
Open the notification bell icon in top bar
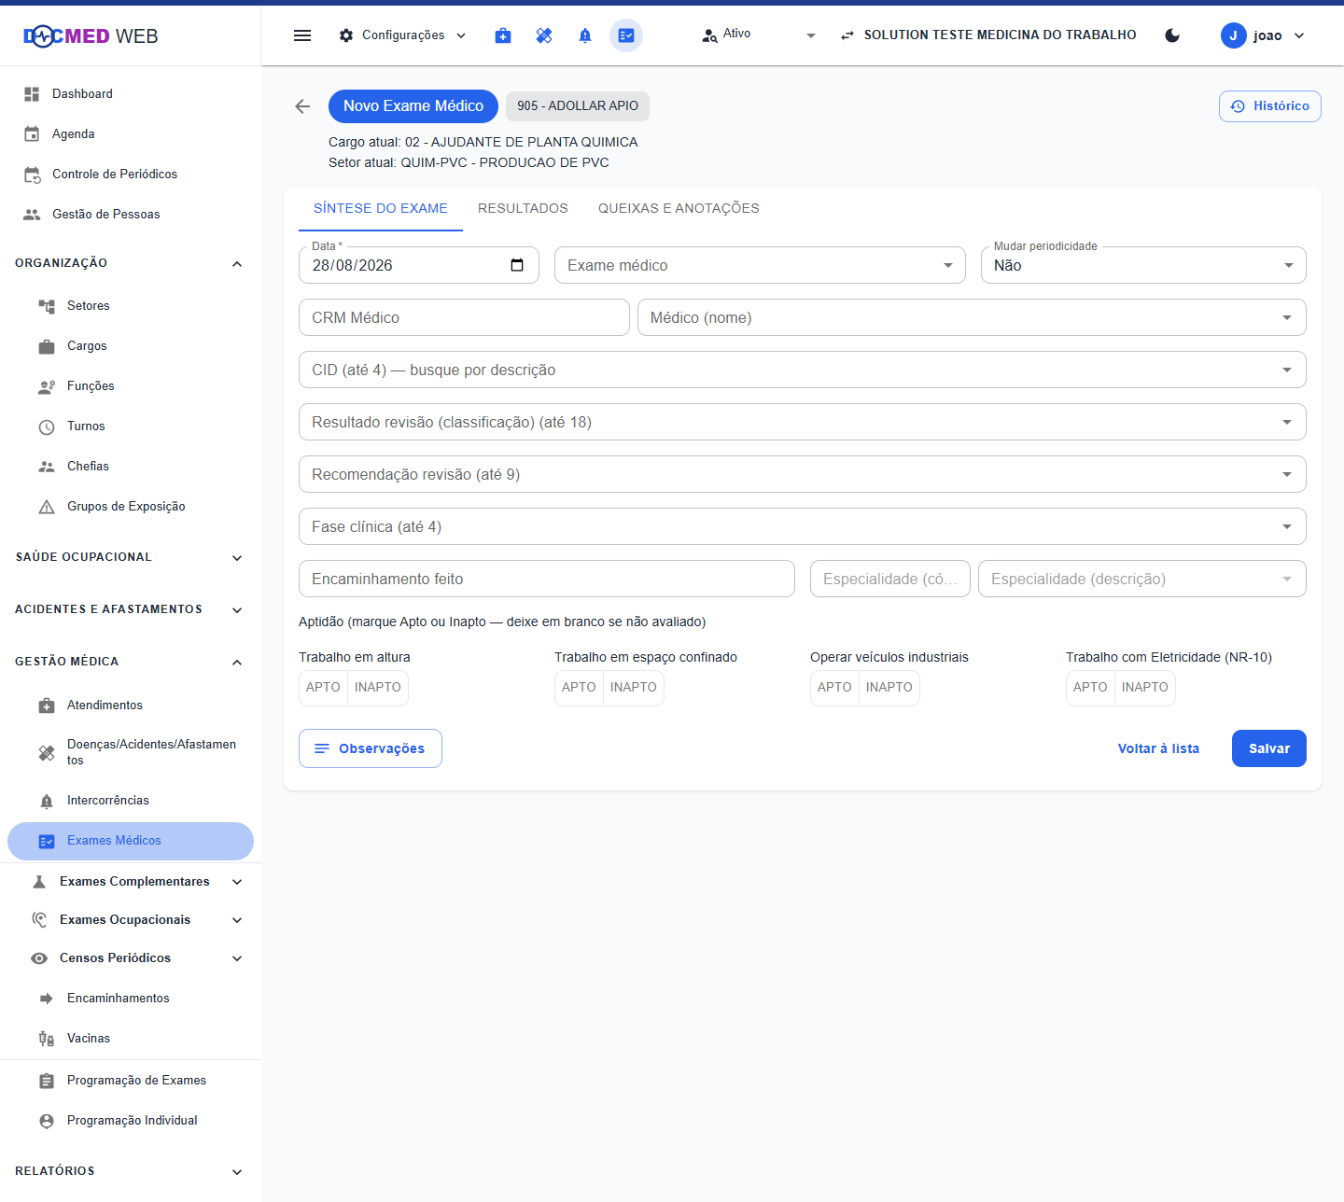pos(585,35)
